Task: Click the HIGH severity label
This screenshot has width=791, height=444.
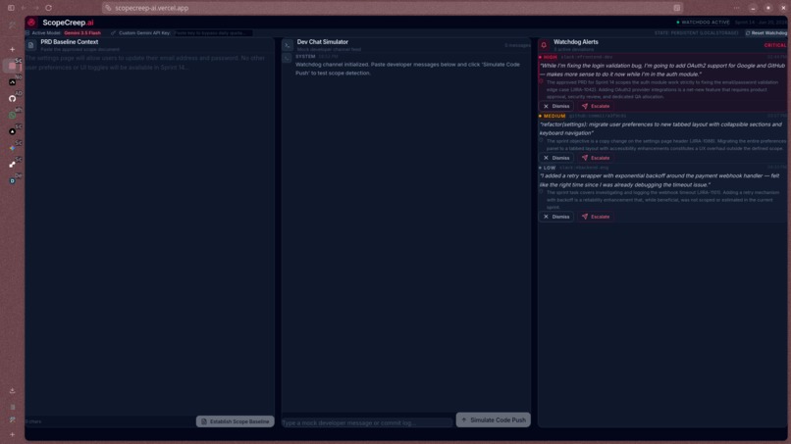Action: (x=550, y=58)
